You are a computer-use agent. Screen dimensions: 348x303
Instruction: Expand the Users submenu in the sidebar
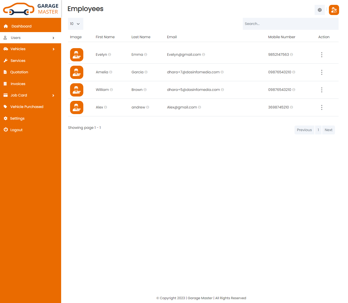pos(53,38)
